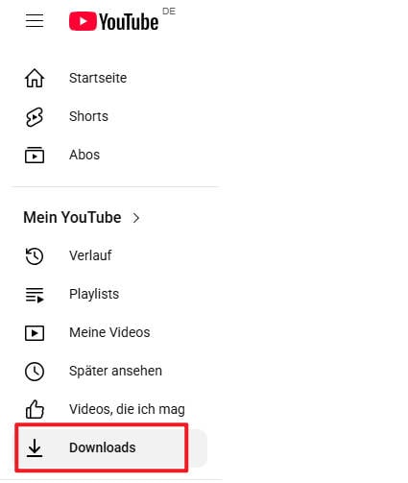Click the thumbs-up liked videos icon
The image size is (408, 483).
pos(35,409)
